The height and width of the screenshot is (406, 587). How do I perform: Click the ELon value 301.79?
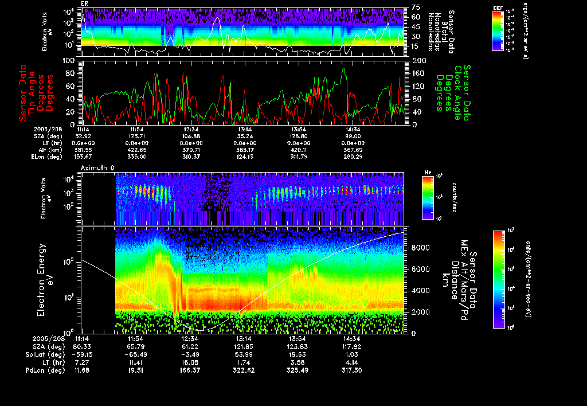tap(299, 157)
